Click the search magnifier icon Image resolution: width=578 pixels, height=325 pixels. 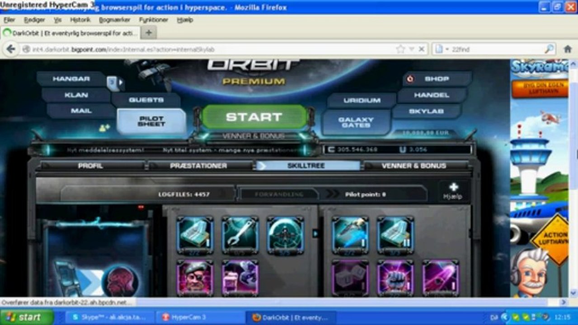pyautogui.click(x=549, y=49)
